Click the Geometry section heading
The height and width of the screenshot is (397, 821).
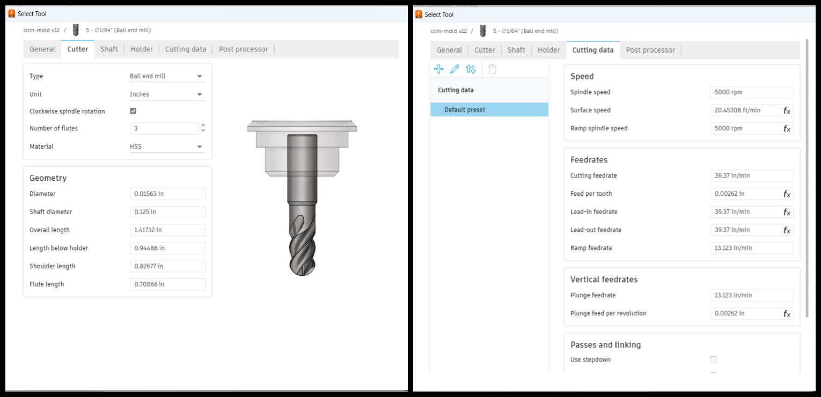coord(48,178)
